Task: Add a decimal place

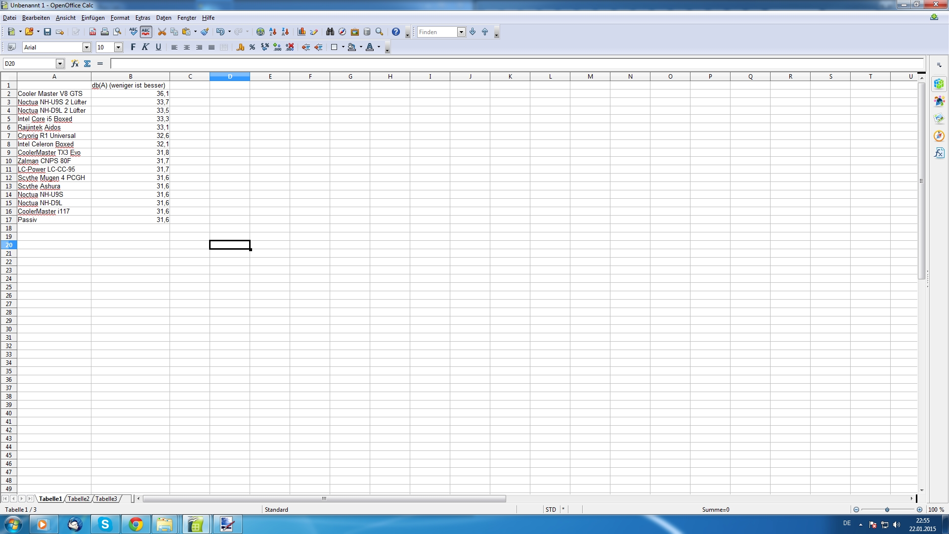Action: (x=277, y=47)
